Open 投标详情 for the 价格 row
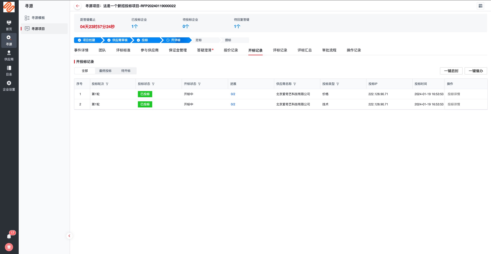 [x=454, y=94]
